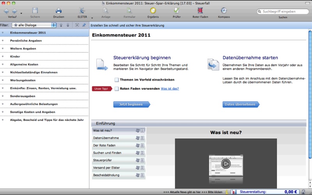Play the Was ist neu? video
Image resolution: width=312 pixels, height=195 pixels.
(x=226, y=164)
